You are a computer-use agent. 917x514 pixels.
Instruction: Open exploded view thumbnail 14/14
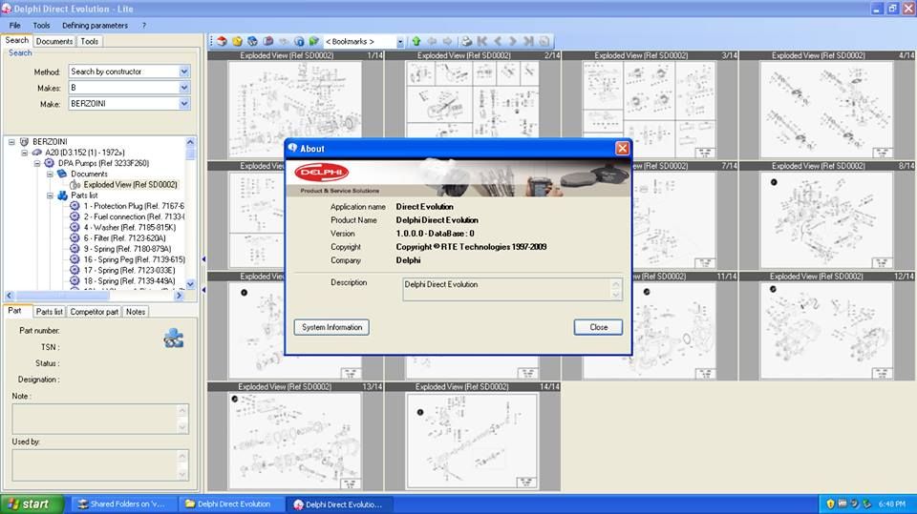click(x=472, y=441)
